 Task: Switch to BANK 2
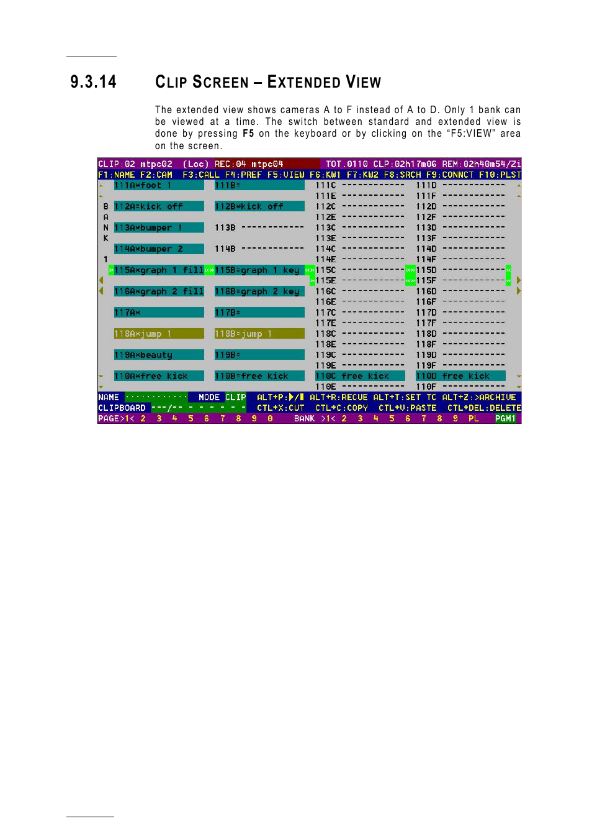(x=344, y=419)
